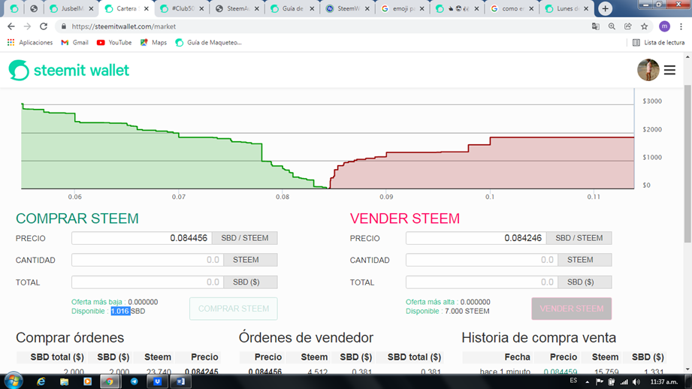The width and height of the screenshot is (692, 389).
Task: Click the zoom magnifier icon in the address bar
Action: 612,26
